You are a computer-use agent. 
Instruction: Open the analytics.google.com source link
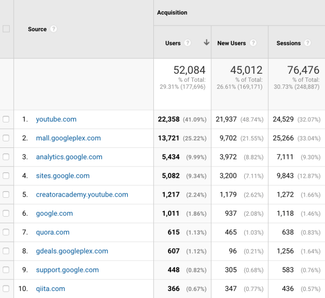[69, 157]
